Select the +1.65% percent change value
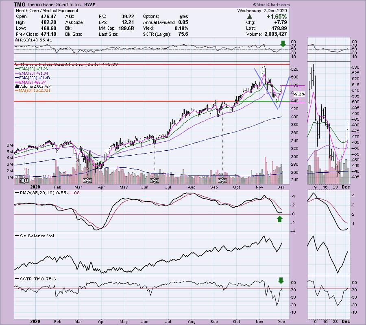Viewport: 366px width, 325px height. [x=277, y=17]
